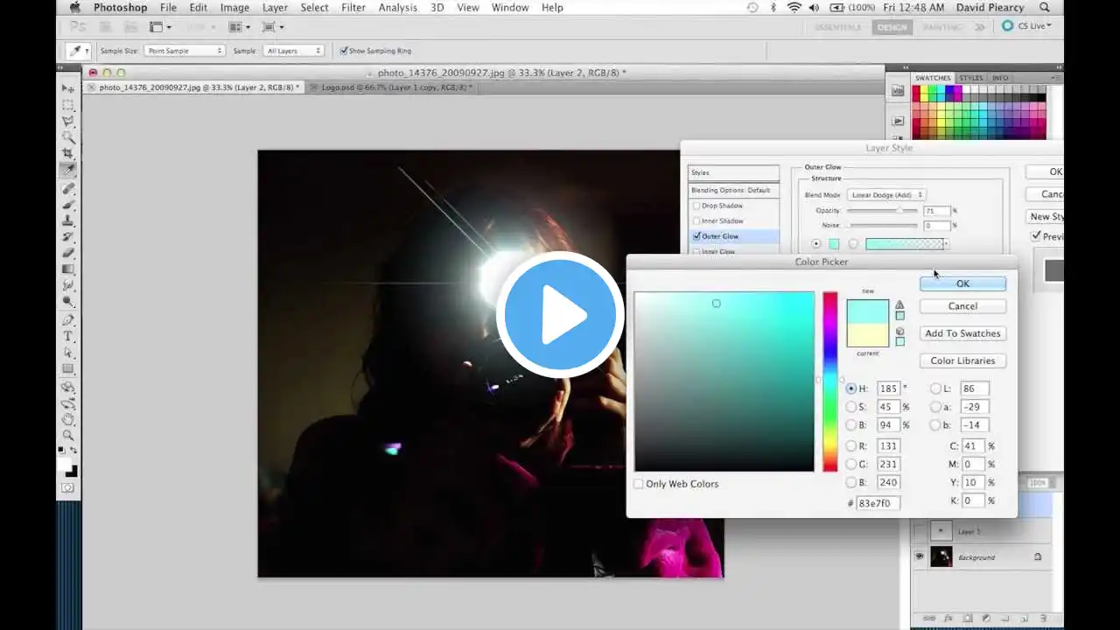Click the Delete layer trash icon
Image resolution: width=1120 pixels, height=630 pixels.
click(1046, 619)
